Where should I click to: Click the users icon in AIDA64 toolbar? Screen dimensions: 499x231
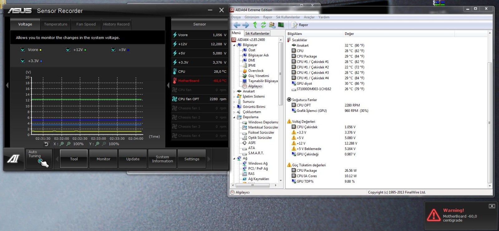(272, 25)
